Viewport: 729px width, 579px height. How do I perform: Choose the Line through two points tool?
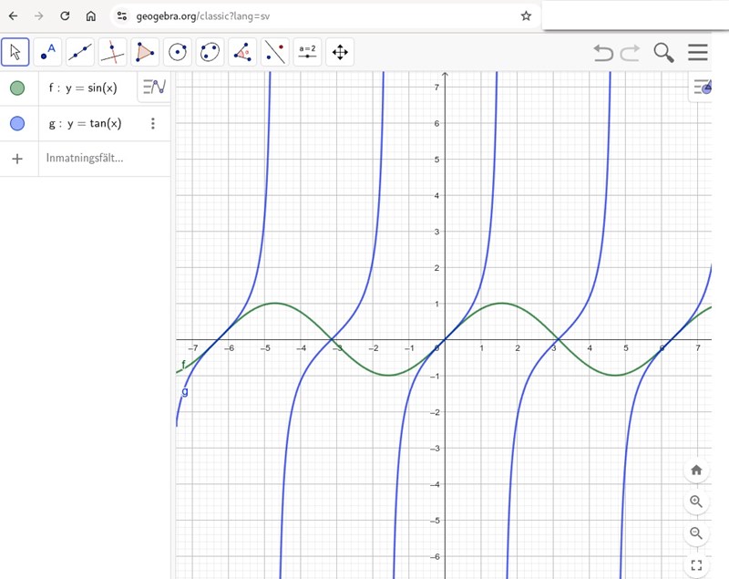click(x=80, y=52)
